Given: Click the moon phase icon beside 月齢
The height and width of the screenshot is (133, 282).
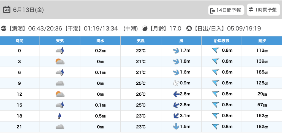Looking at the screenshot, I should tap(145, 29).
